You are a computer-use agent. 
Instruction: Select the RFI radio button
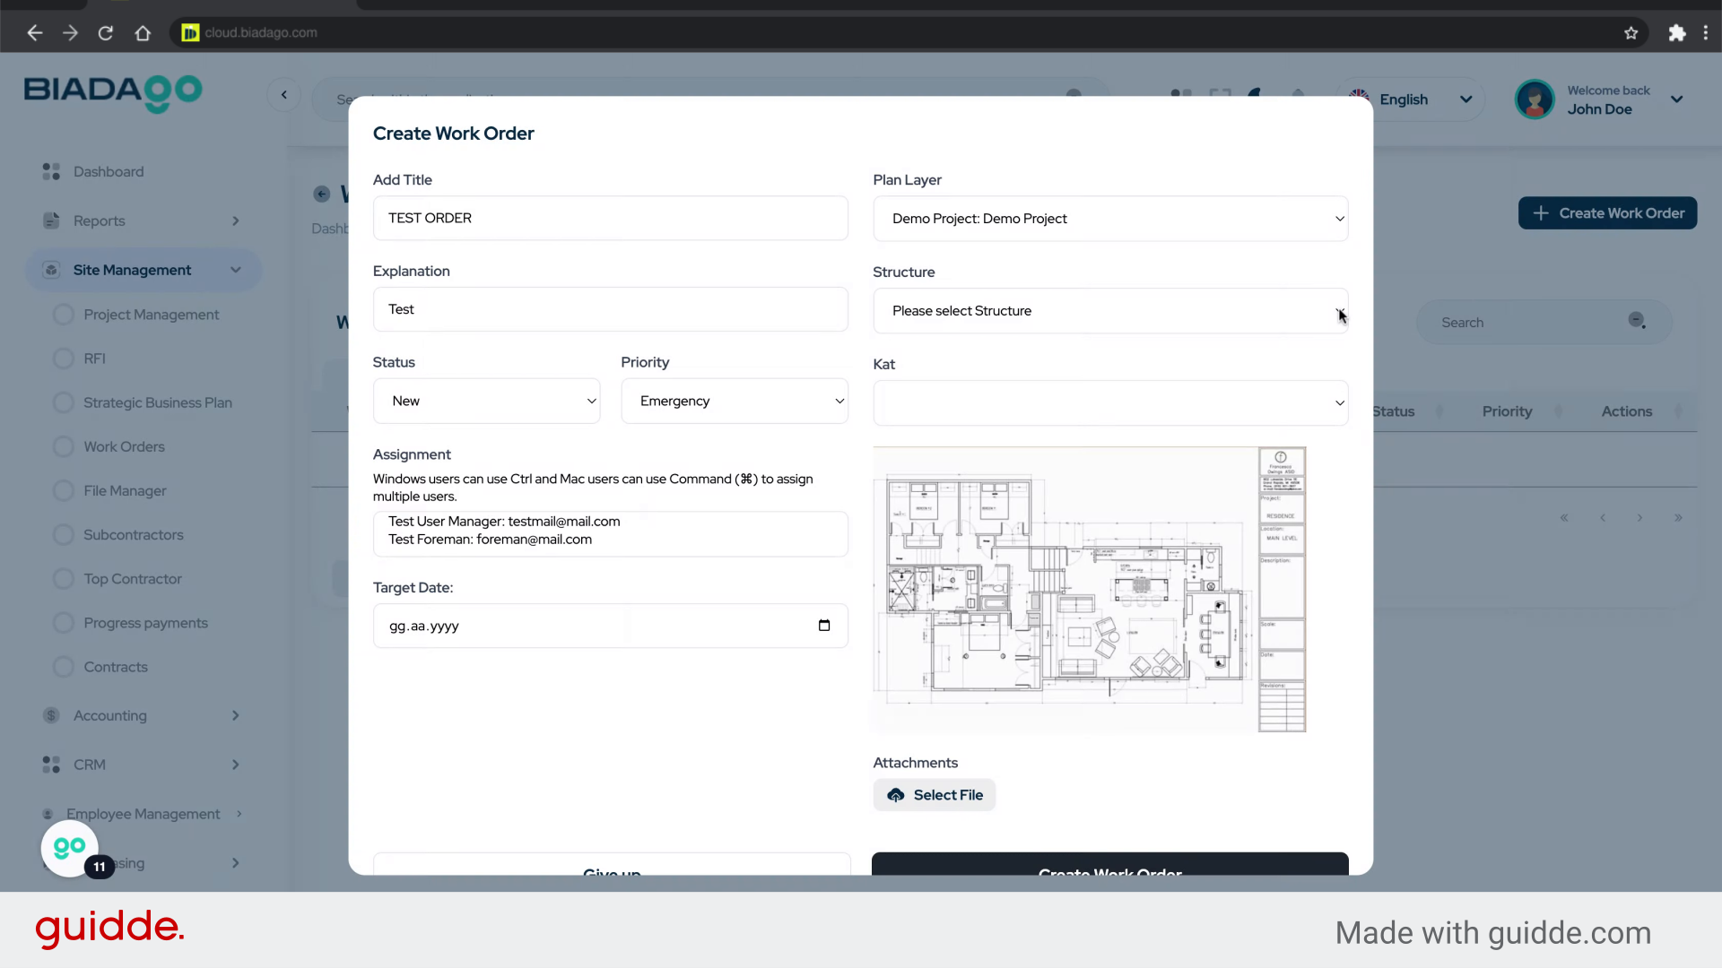(x=63, y=358)
